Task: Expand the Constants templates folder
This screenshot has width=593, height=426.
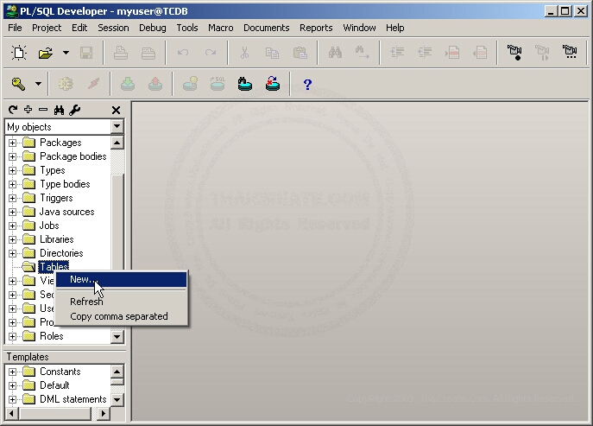Action: click(x=13, y=372)
